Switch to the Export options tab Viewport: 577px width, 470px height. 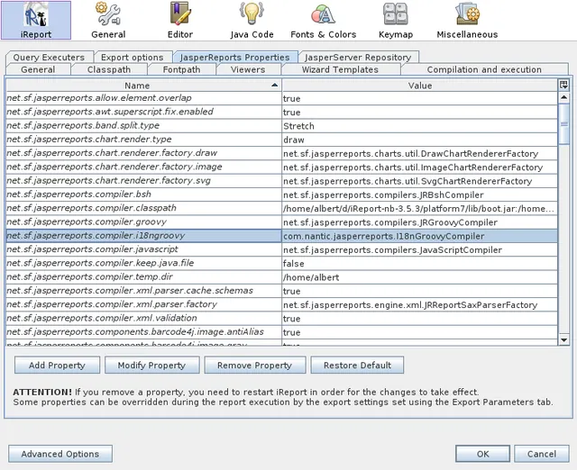133,58
